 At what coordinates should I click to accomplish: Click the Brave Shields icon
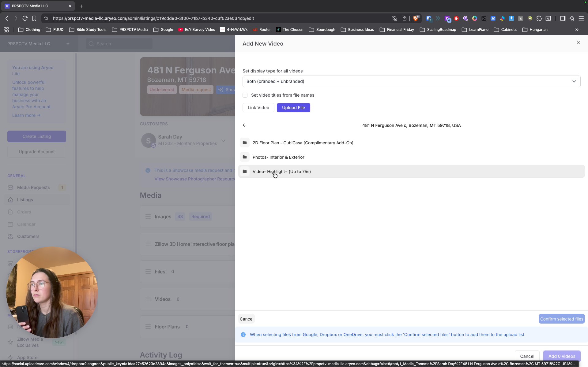[416, 18]
